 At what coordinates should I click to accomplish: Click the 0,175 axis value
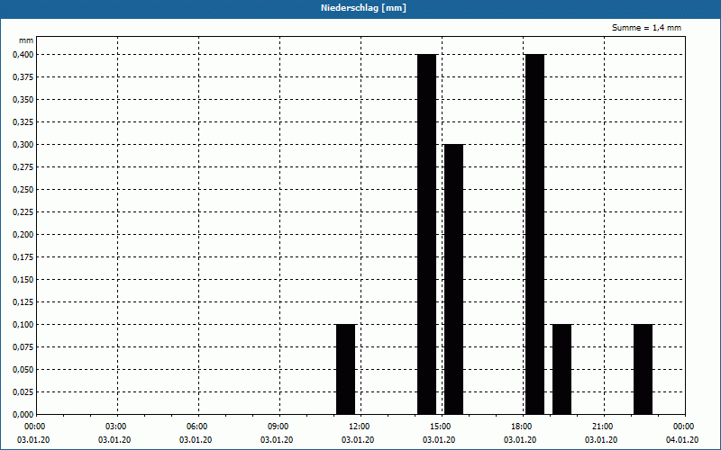tap(23, 257)
